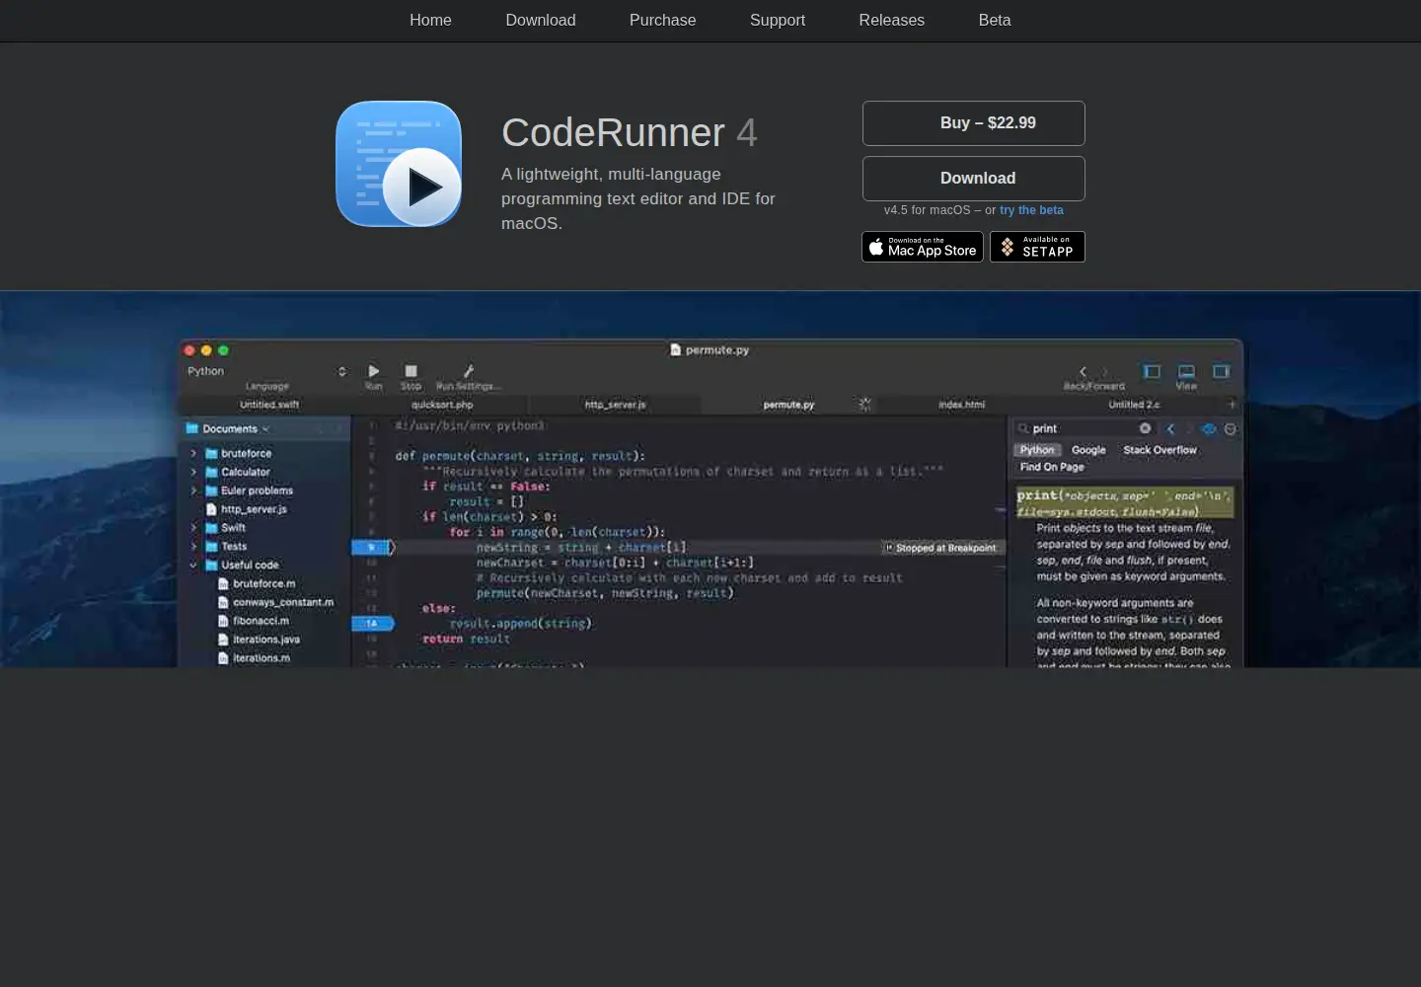1421x987 pixels.
Task: Expand the Calculator folder
Action: [x=193, y=472]
